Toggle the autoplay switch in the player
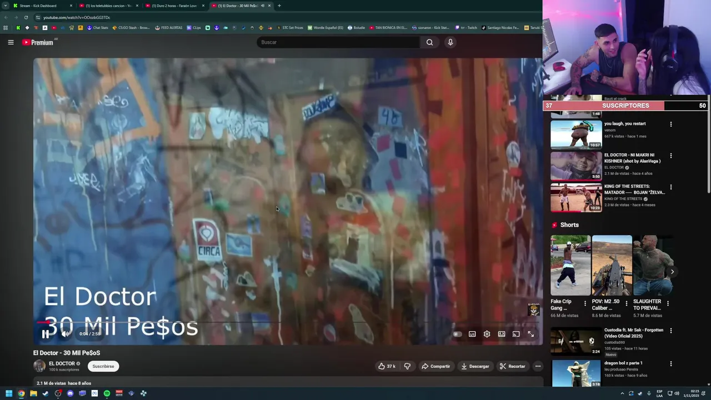This screenshot has height=400, width=711. pos(457,334)
